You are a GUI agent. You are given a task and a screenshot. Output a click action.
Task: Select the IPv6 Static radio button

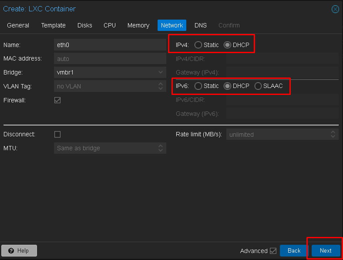coord(198,86)
